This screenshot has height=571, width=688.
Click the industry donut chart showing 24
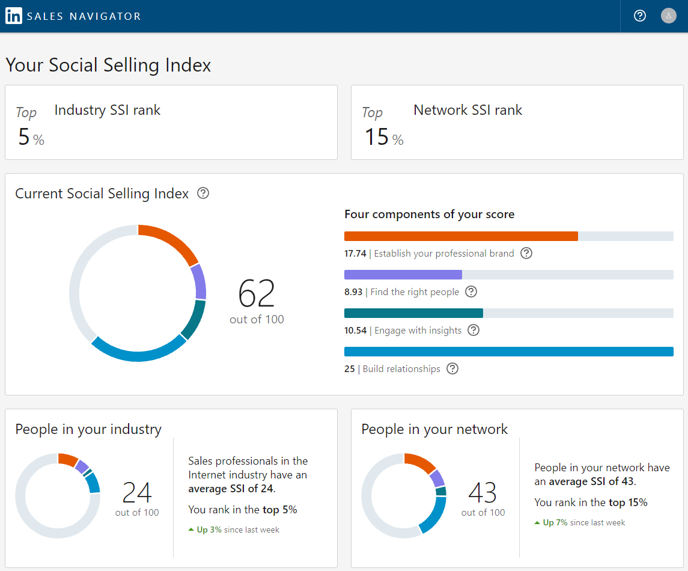58,496
